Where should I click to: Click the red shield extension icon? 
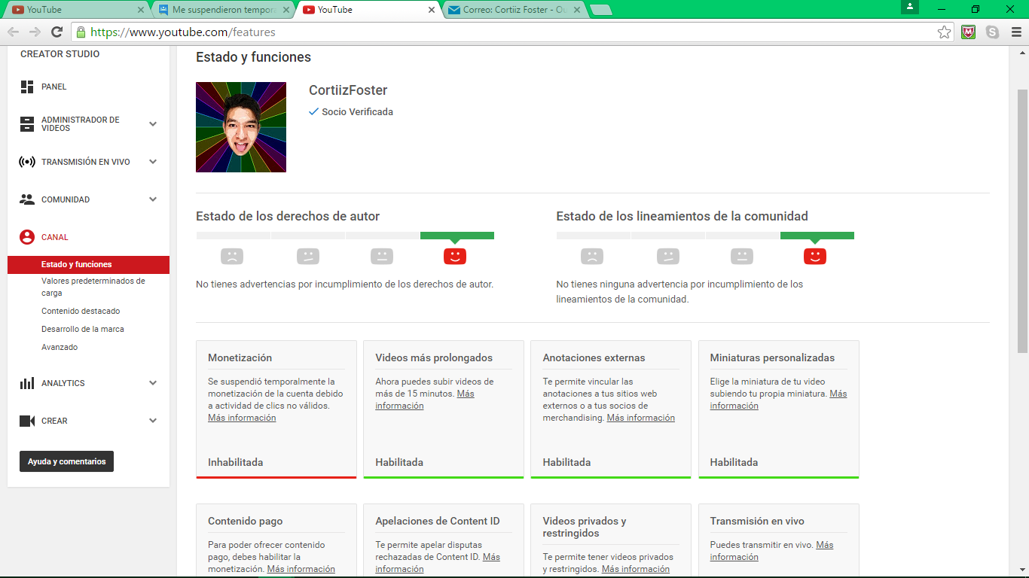pyautogui.click(x=969, y=32)
